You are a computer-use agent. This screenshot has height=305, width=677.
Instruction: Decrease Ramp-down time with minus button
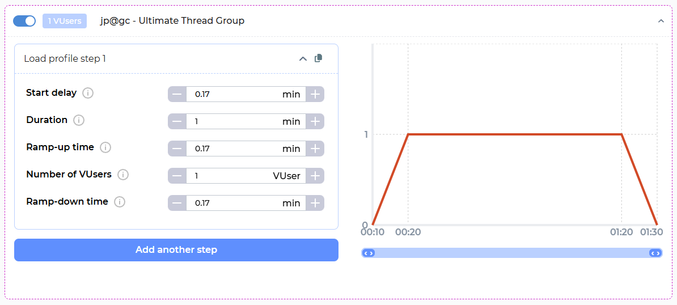tap(177, 203)
